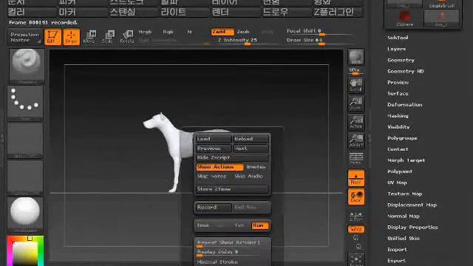Expand the Masking section
Screen dimensions: 473x266
pyautogui.click(x=398, y=116)
